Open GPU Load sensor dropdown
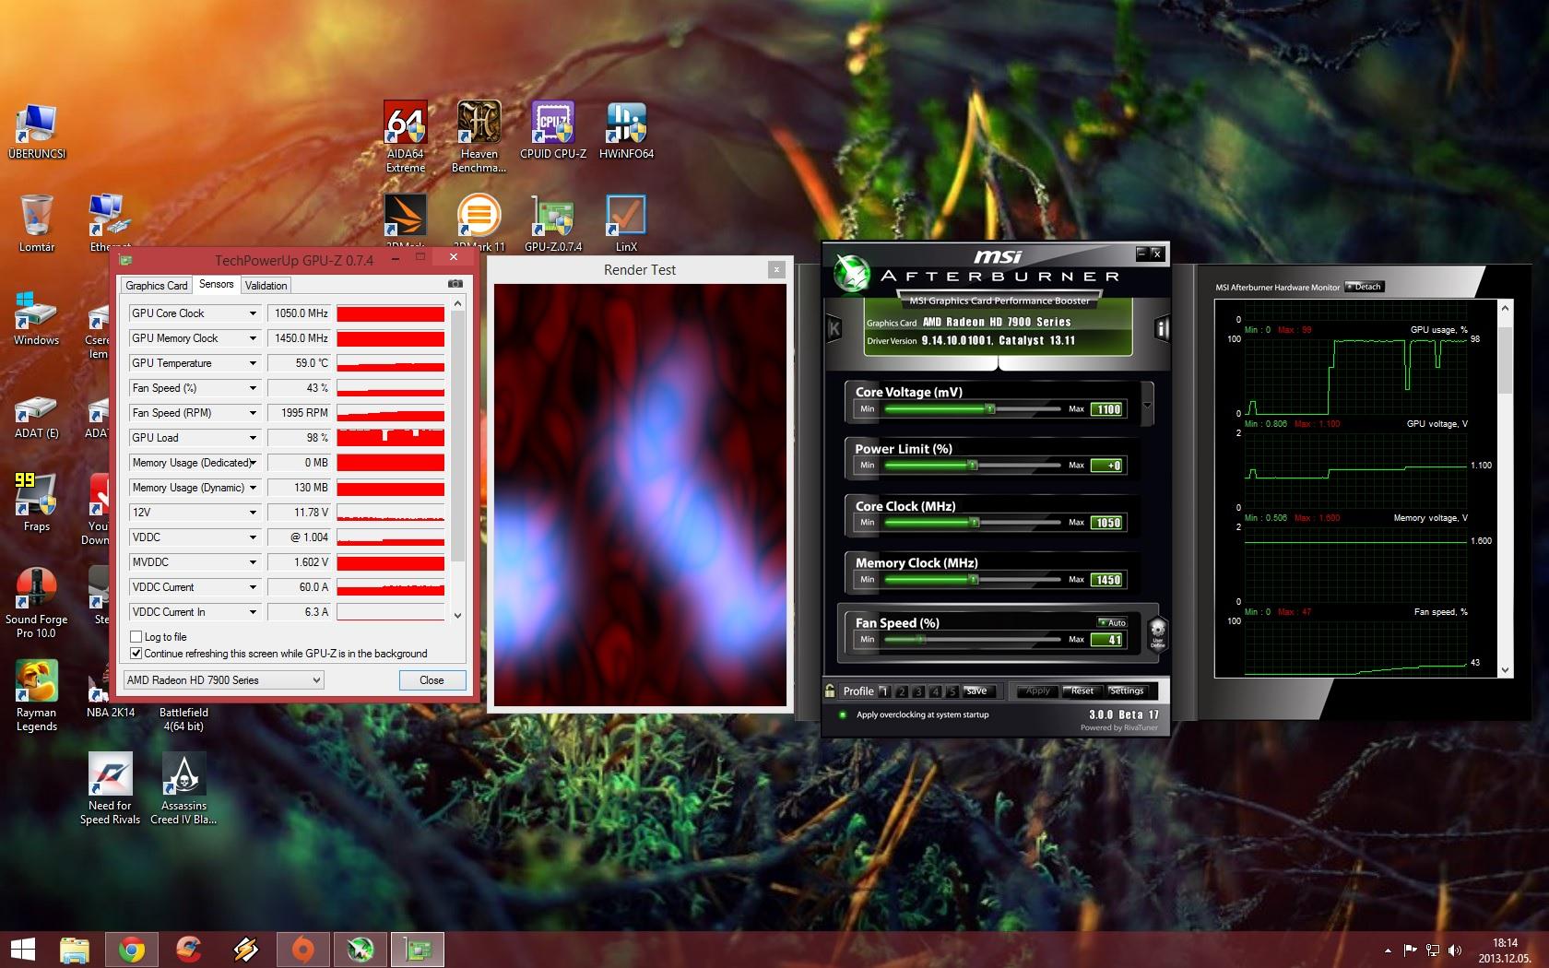Screen dimensions: 1549x968 253,438
